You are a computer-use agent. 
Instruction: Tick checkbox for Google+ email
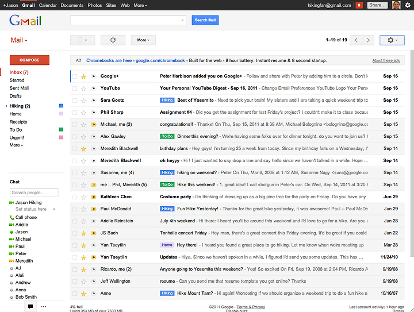point(75,76)
